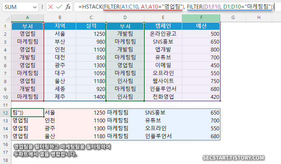The width and height of the screenshot is (281, 164).
Task: Click cell F2 with value 500
Action: 201,34
